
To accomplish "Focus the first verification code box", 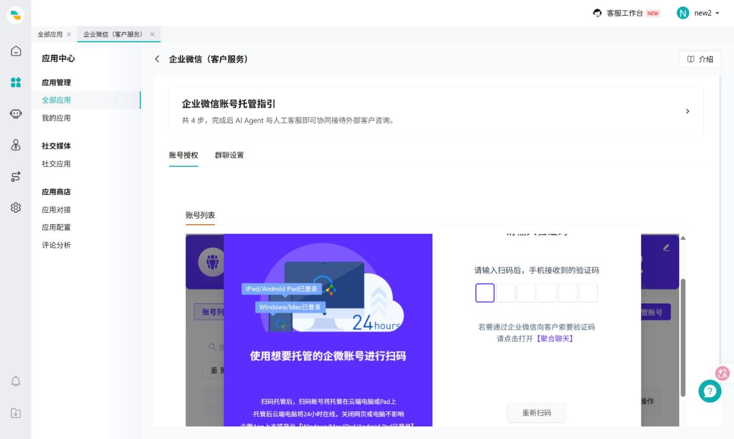I will point(485,293).
